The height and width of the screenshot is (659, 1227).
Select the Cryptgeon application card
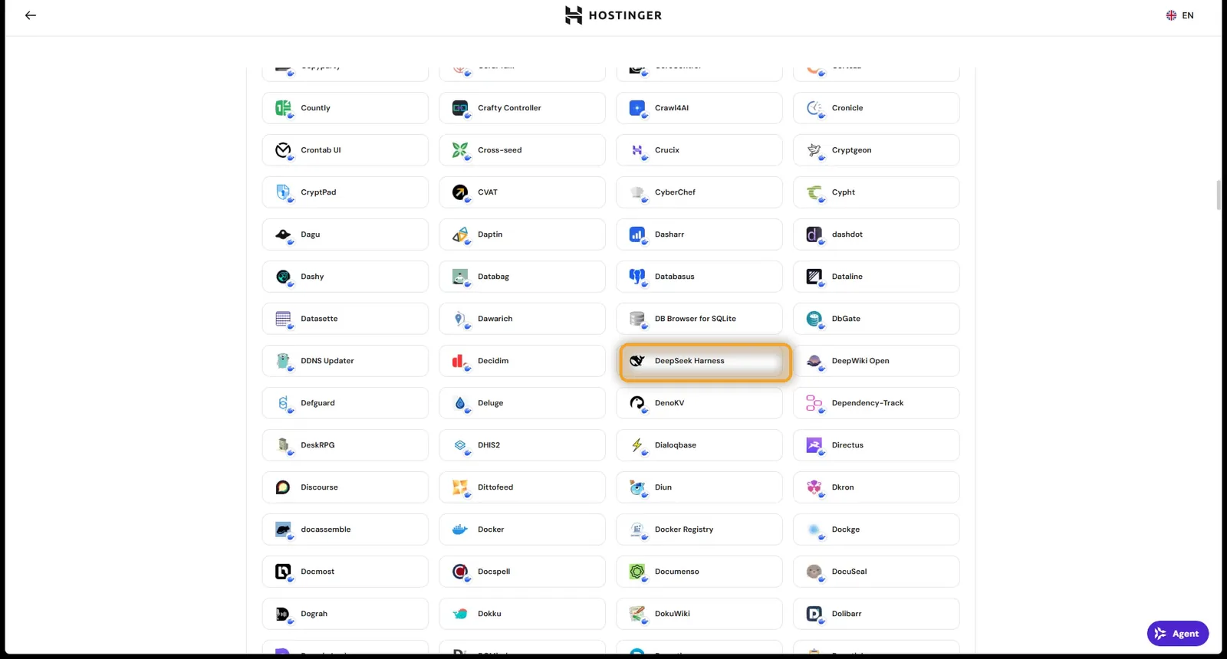(x=877, y=150)
